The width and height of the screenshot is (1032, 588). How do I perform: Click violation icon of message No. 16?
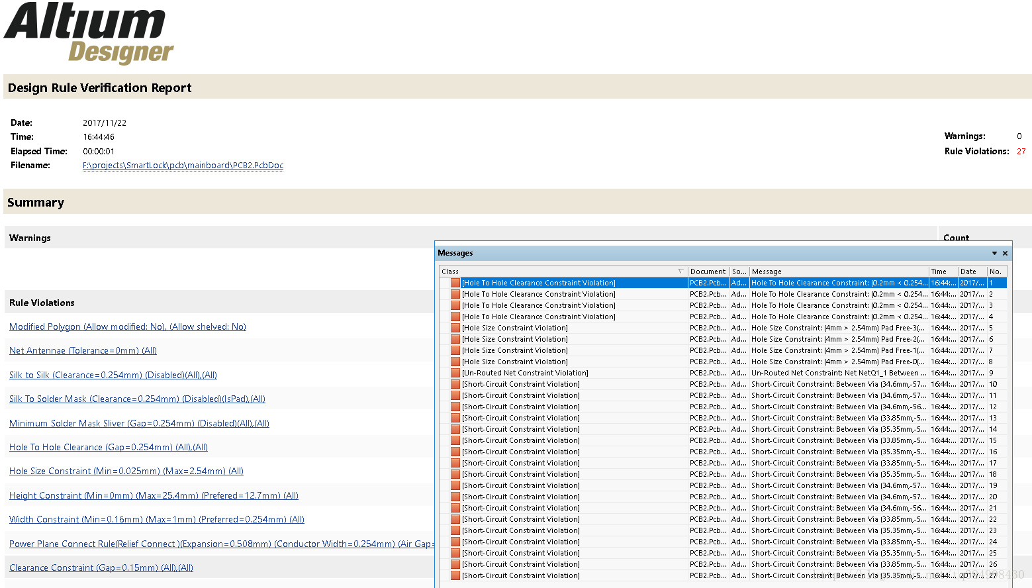tap(455, 452)
